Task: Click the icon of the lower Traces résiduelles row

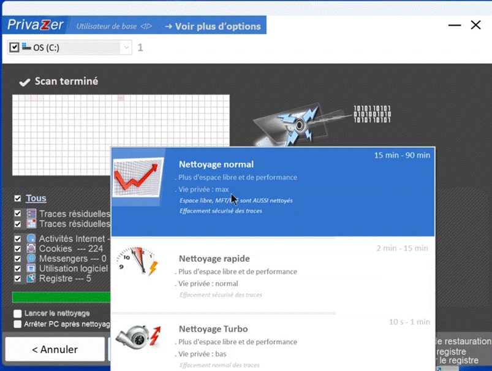Action: [31, 224]
